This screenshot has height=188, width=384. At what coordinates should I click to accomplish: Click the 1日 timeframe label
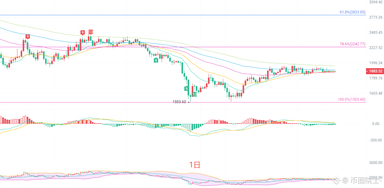tap(195, 165)
